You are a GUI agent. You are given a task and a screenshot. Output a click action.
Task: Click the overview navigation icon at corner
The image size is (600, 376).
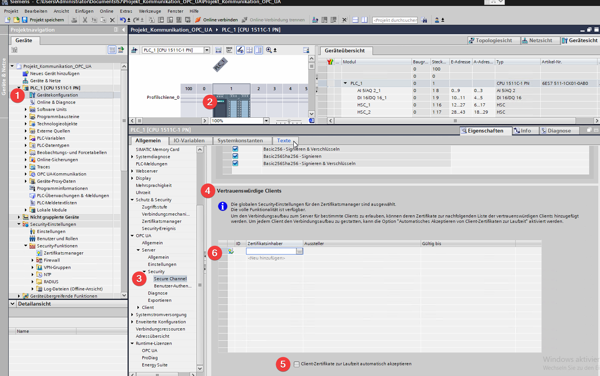pyautogui.click(x=311, y=121)
